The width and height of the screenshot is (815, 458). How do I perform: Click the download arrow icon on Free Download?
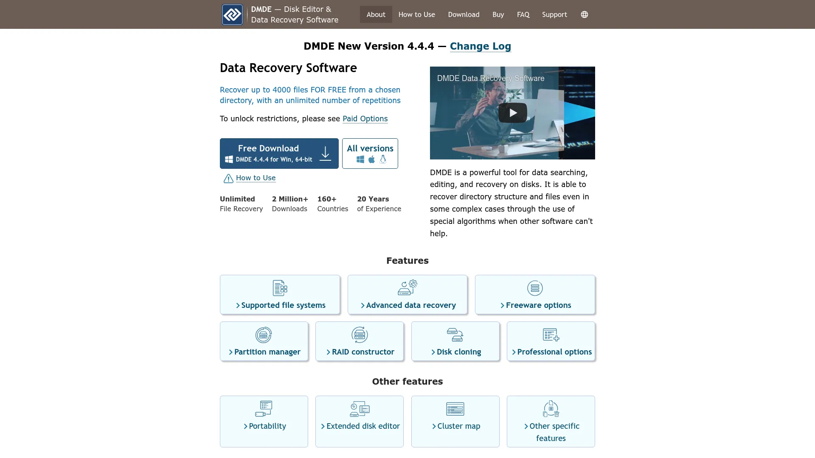pos(325,154)
